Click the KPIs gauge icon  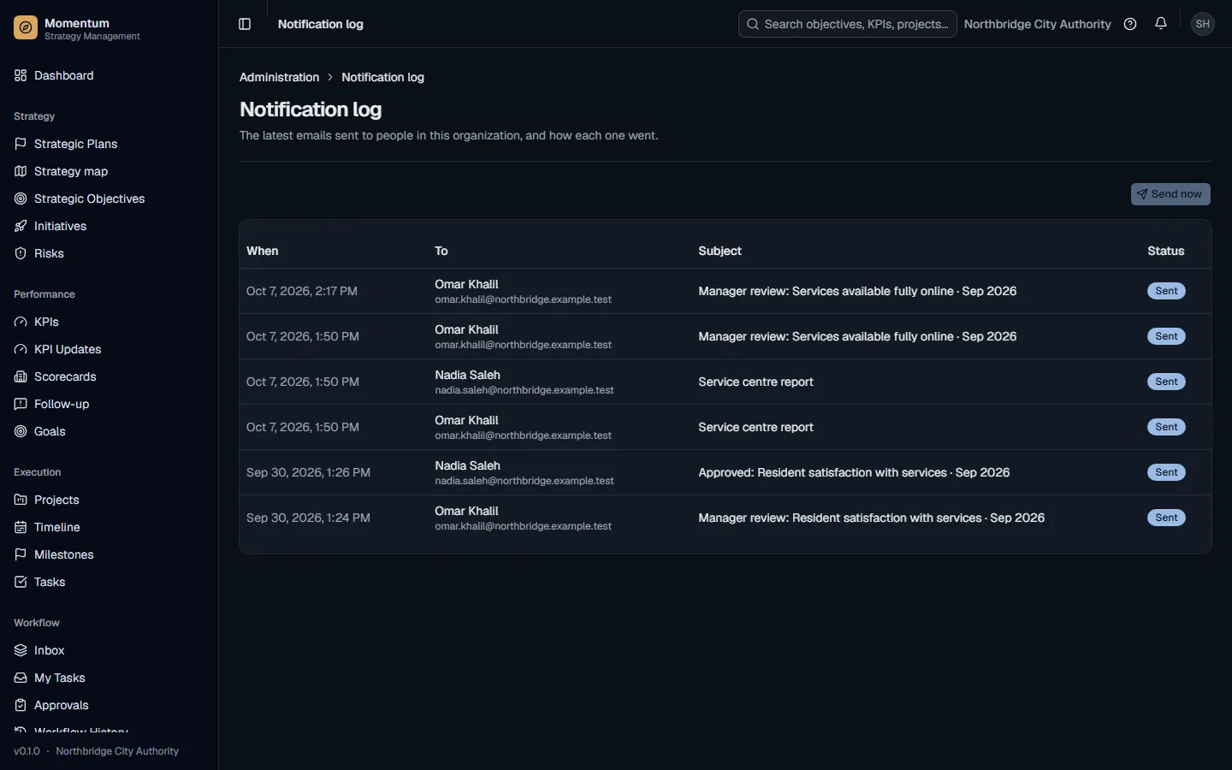tap(21, 322)
